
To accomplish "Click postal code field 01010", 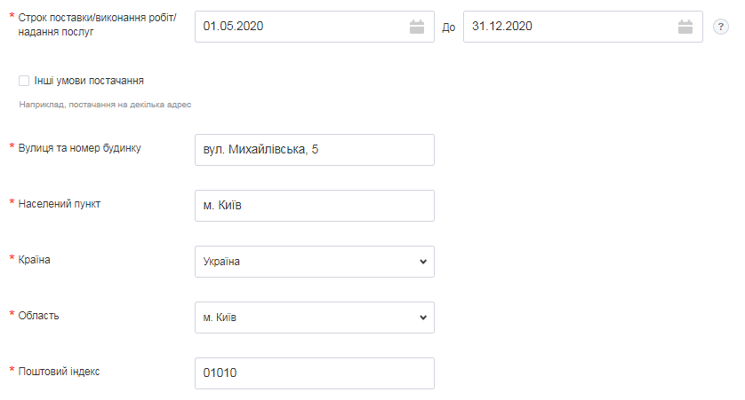I will click(x=314, y=373).
